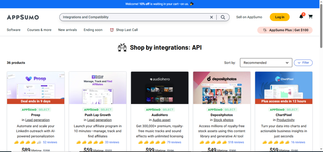
Task: Click the 10% off welcome banner
Action: (160, 4)
